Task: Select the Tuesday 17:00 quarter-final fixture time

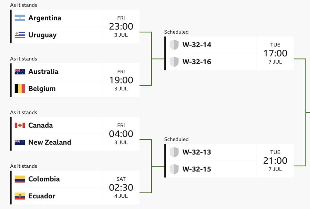Action: pyautogui.click(x=275, y=53)
